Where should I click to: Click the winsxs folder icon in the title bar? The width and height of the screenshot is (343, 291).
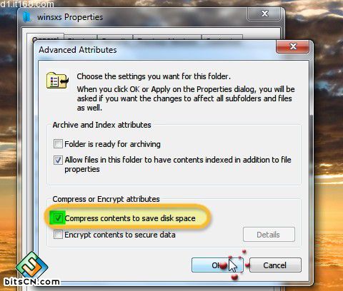[x=26, y=17]
